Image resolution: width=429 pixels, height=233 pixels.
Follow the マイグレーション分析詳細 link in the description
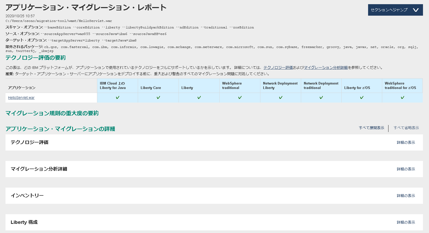326,68
